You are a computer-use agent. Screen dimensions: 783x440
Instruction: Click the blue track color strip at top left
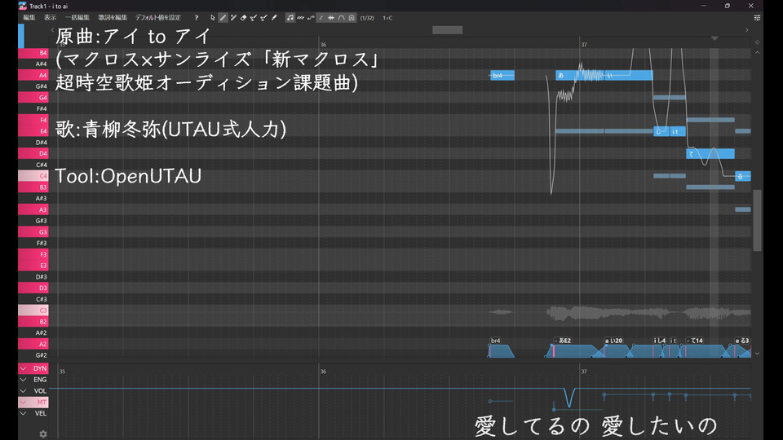coord(21,36)
